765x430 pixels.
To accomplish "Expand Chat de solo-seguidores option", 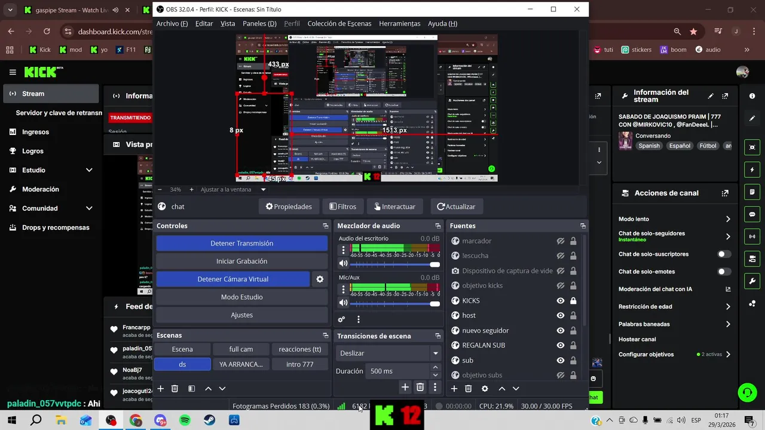I will pyautogui.click(x=728, y=236).
